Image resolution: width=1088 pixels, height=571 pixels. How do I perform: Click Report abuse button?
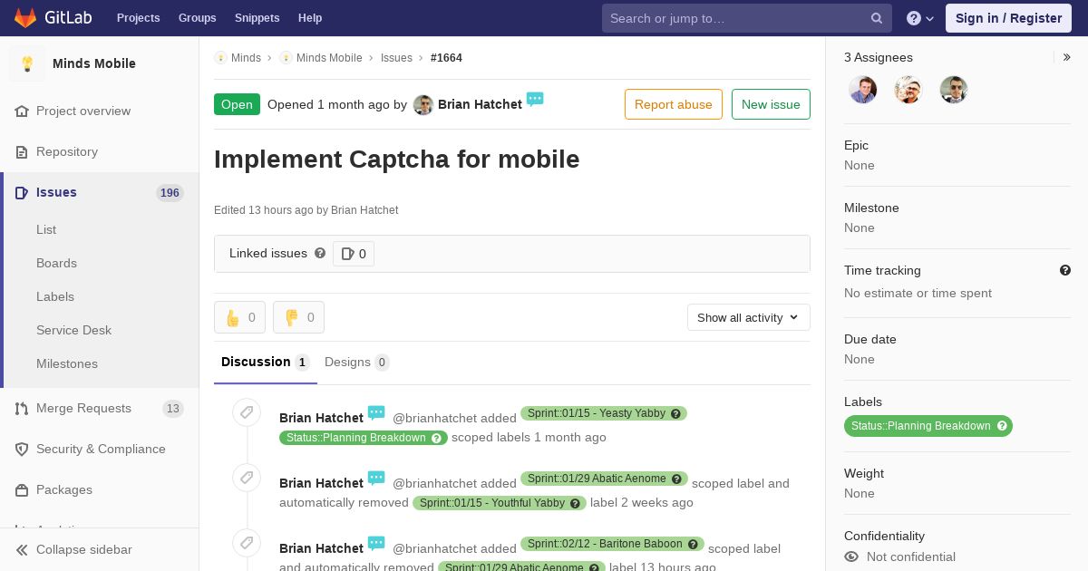674,104
